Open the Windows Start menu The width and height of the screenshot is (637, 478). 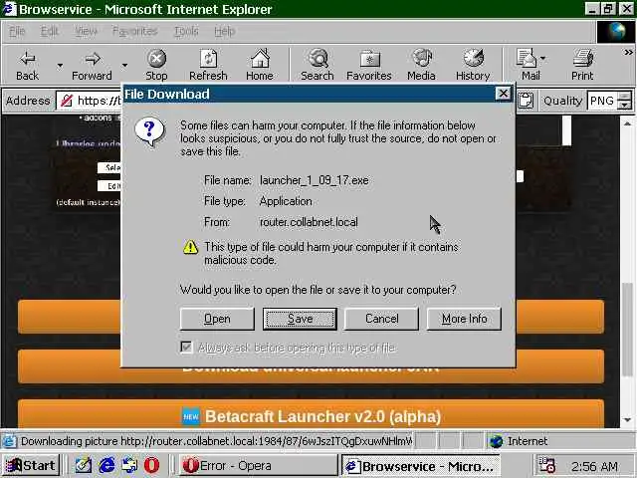tap(31, 465)
